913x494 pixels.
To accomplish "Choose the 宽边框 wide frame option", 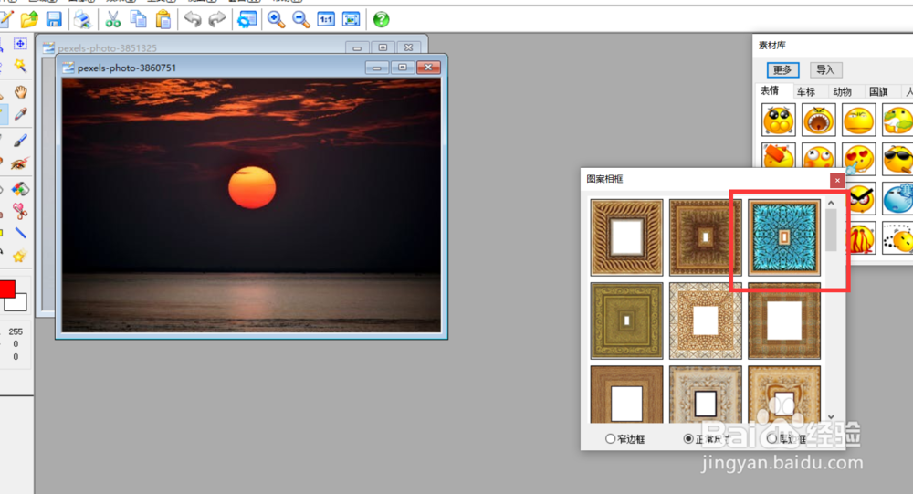I will point(787,438).
